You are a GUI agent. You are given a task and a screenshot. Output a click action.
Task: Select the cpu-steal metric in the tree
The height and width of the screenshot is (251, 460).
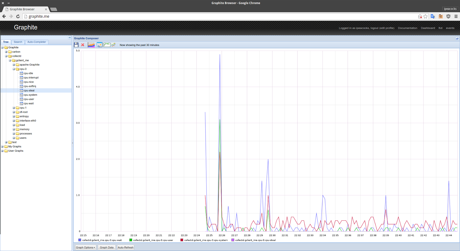tap(29, 90)
